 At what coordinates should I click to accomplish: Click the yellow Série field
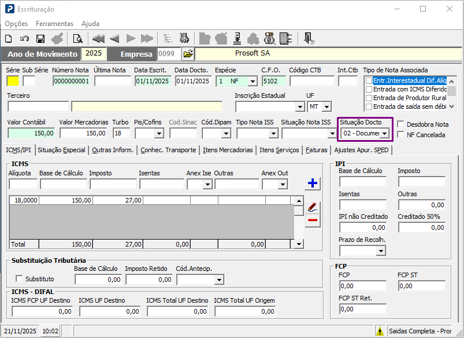coord(13,81)
